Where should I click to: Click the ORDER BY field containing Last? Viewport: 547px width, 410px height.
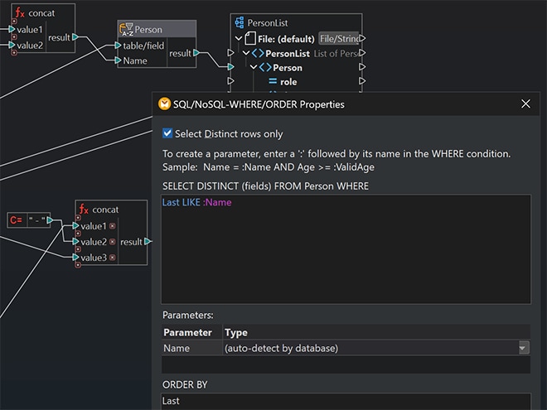point(346,401)
